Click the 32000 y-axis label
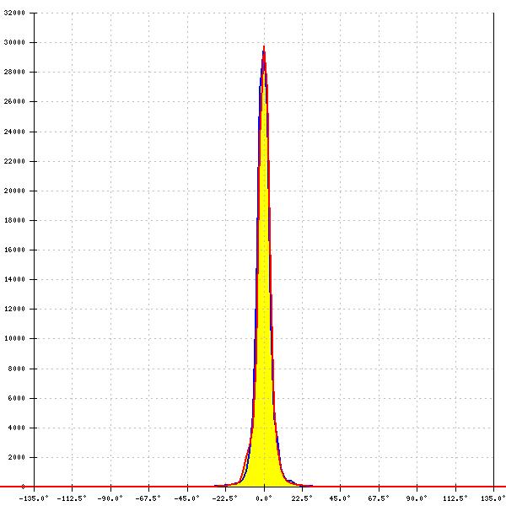Viewport: 506px width, 506px height. point(14,13)
